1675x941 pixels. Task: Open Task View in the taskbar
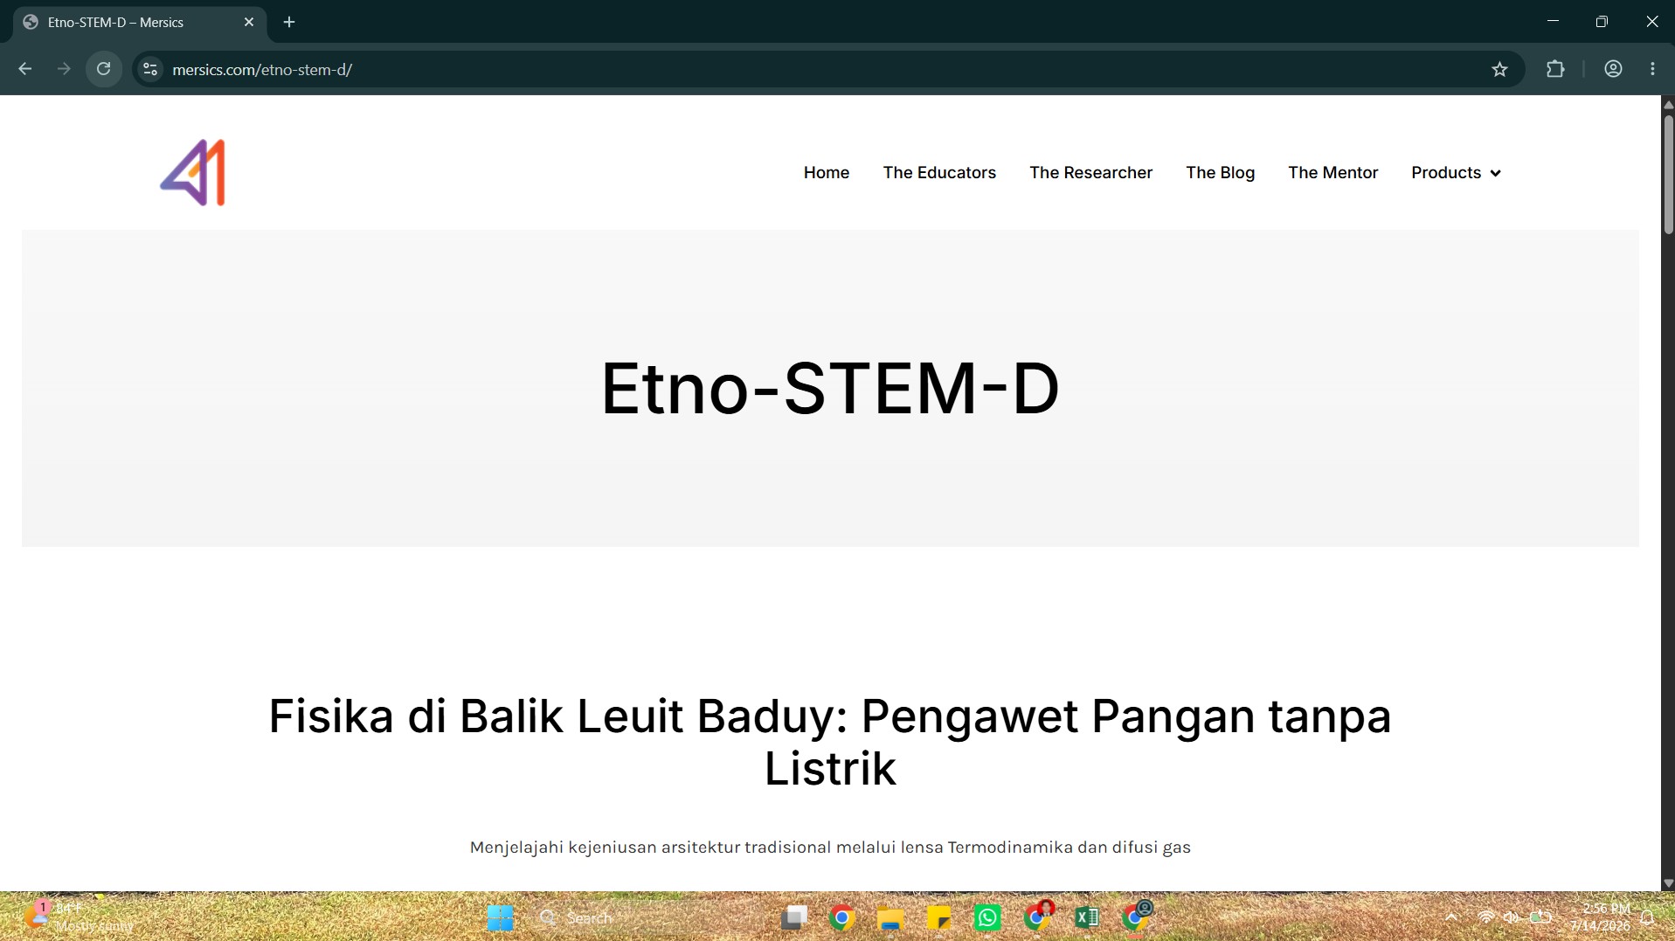click(793, 917)
